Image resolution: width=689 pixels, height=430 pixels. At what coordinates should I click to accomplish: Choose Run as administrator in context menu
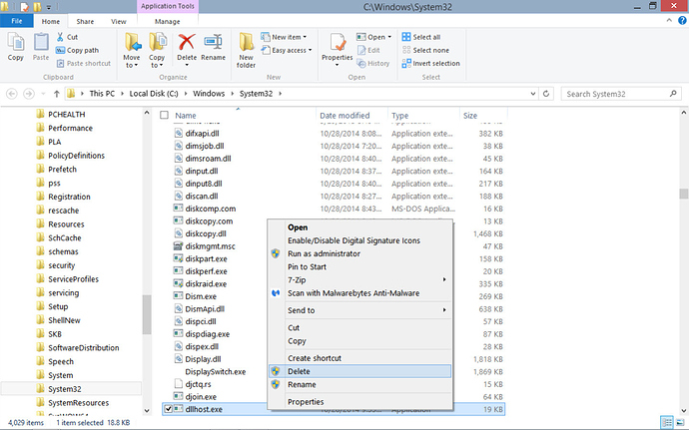pos(359,253)
